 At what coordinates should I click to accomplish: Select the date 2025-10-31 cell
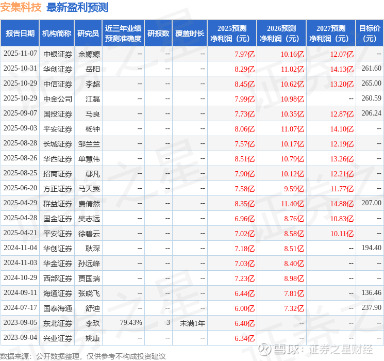coord(20,69)
